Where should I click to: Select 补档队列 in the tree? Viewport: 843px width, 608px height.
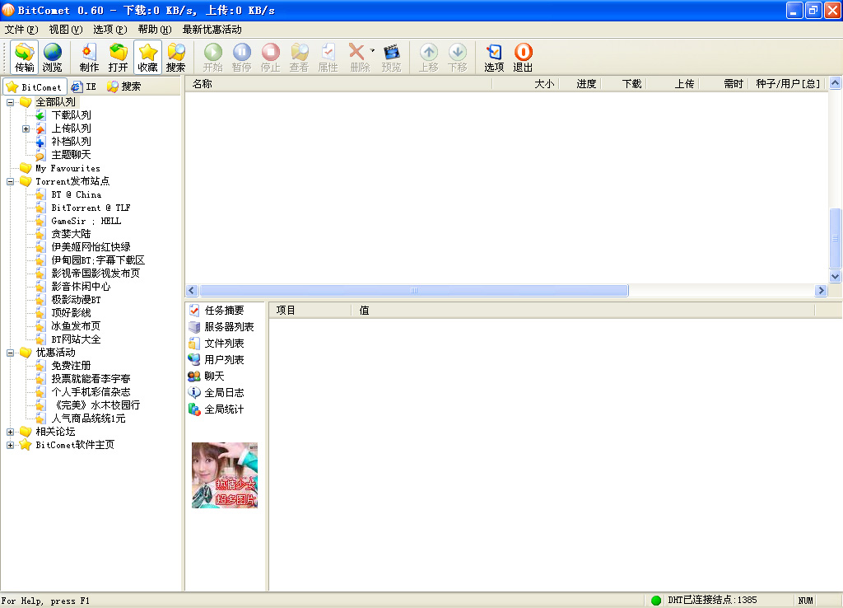[71, 142]
